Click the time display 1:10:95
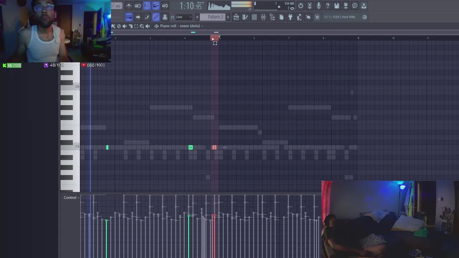459x258 pixels. [x=190, y=6]
